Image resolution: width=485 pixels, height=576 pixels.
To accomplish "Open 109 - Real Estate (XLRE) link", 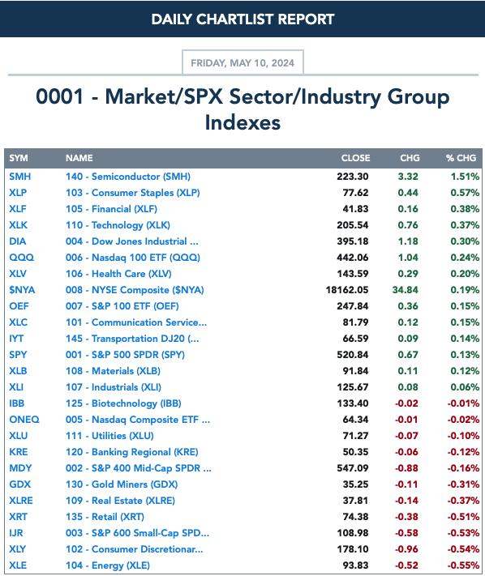I will (120, 501).
